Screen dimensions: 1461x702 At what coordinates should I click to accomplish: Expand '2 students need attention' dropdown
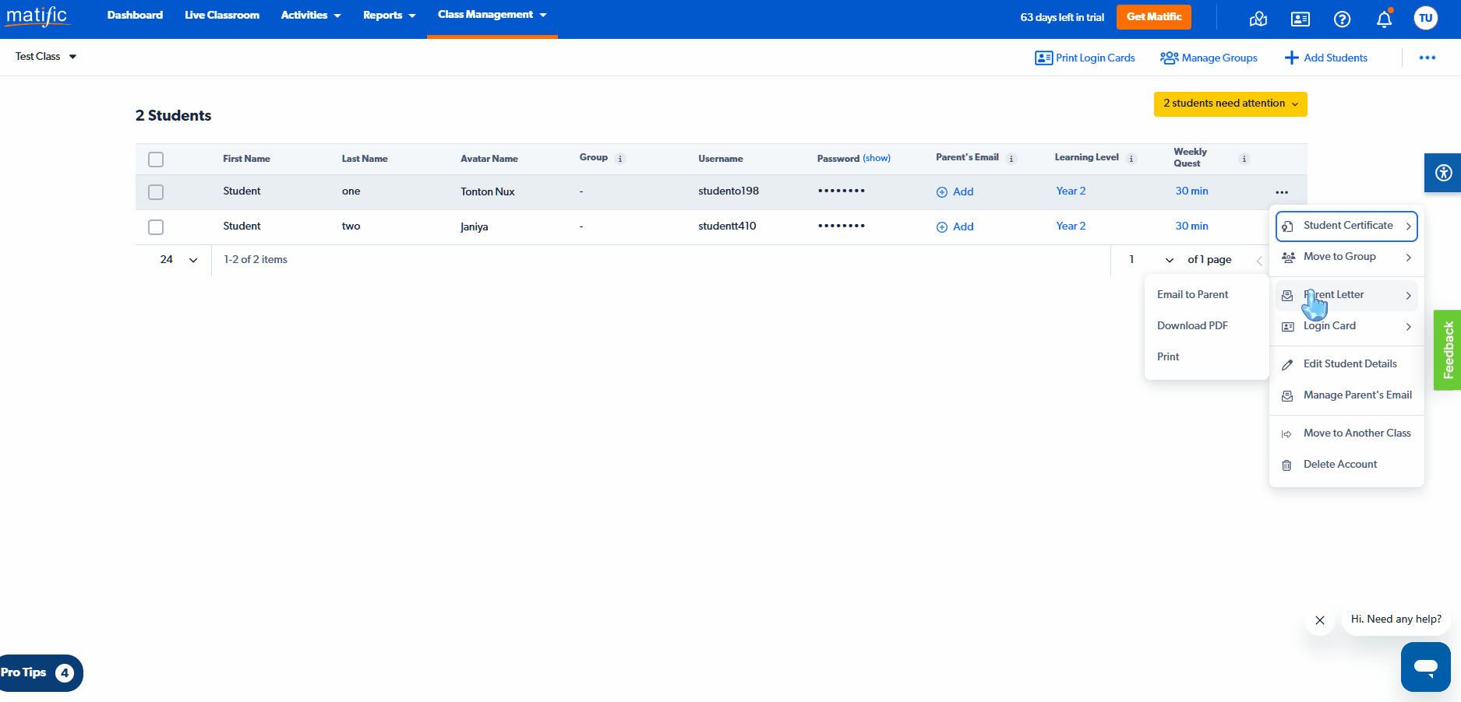(x=1230, y=104)
